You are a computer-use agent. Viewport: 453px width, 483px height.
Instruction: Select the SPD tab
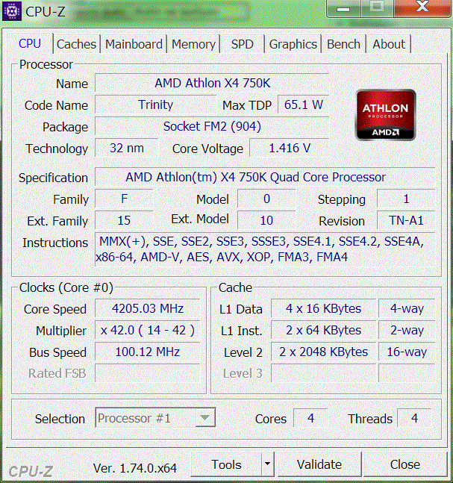(x=243, y=44)
